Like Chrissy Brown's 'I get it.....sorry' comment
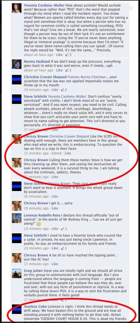Viewport: 140px width, 323px height. 55,208
